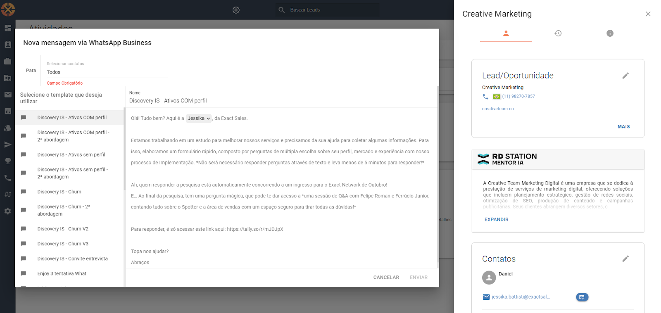Screen dimensions: 661x313
Task: Select template Discovery IS - Churn - 2ª abordagem
Action: coord(69,211)
